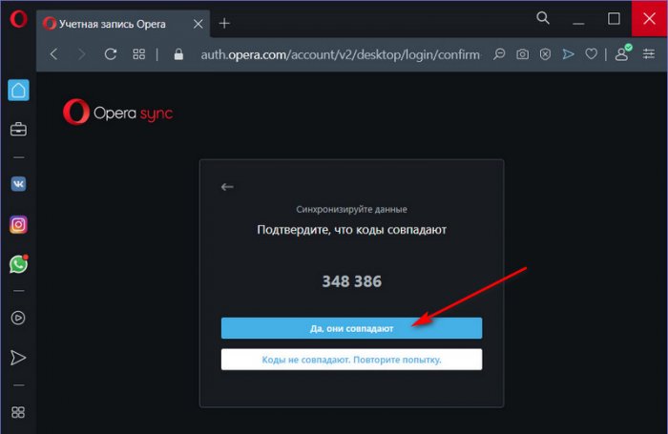
Task: Click 'Коды не совпадают. Повторите попытку.' button
Action: tap(351, 360)
